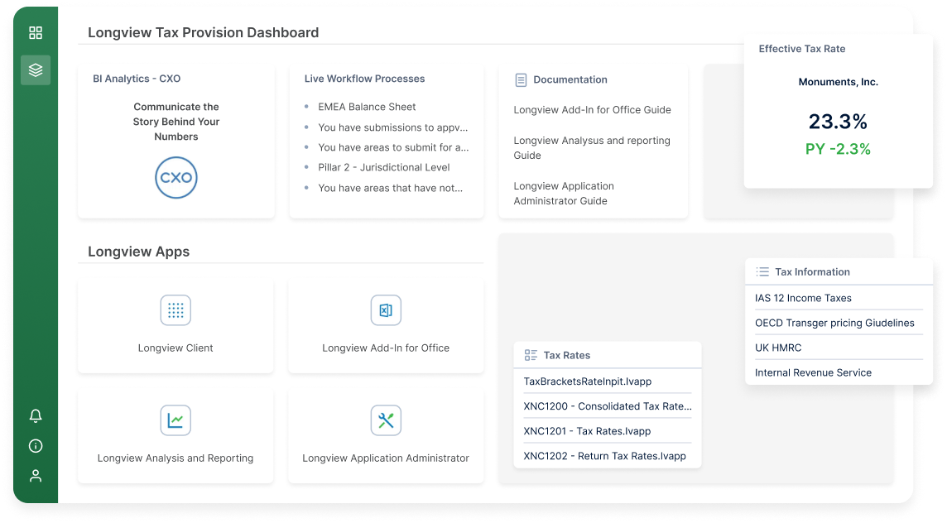This screenshot has width=947, height=523.
Task: Launch the Longview Client app icon
Action: pos(175,310)
